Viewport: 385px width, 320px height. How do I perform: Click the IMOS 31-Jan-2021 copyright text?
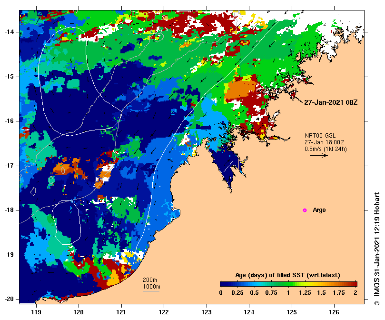(x=376, y=249)
